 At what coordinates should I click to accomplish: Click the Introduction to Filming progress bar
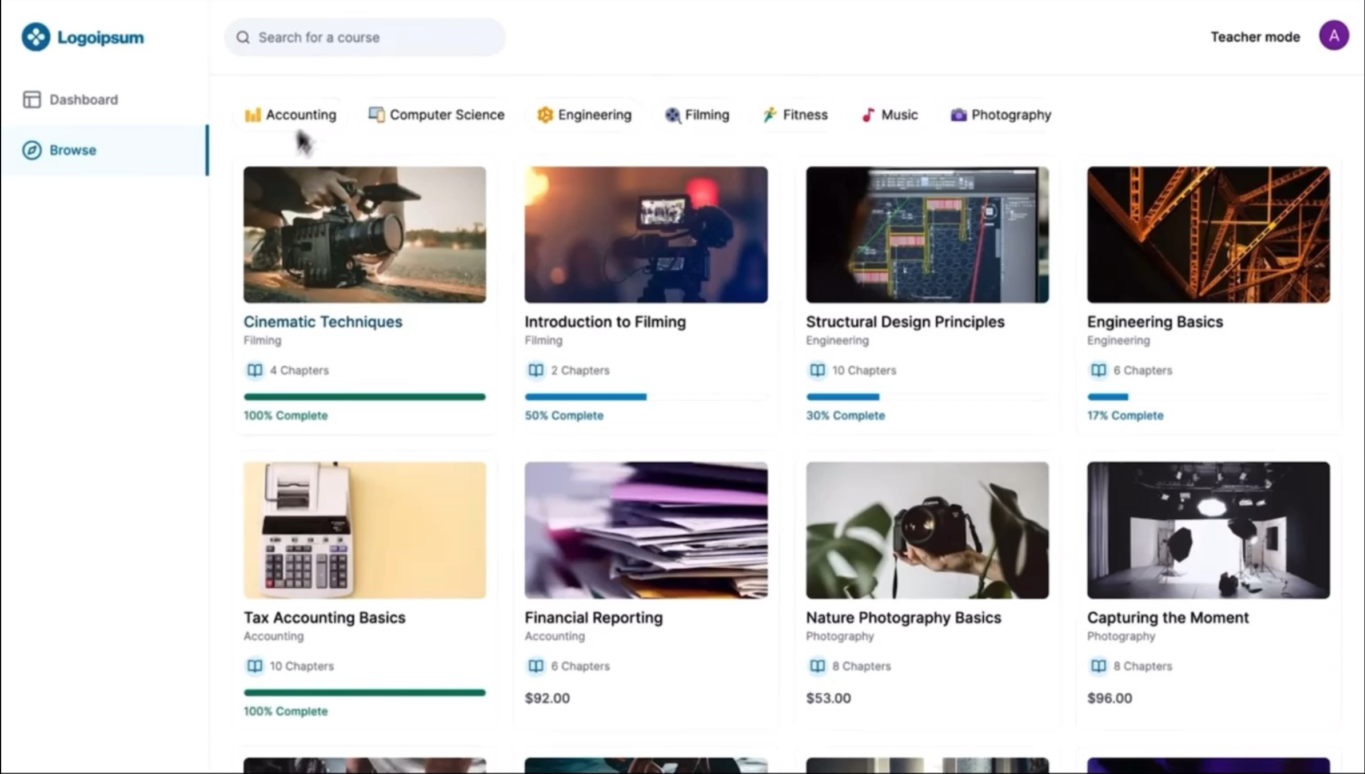click(x=646, y=397)
